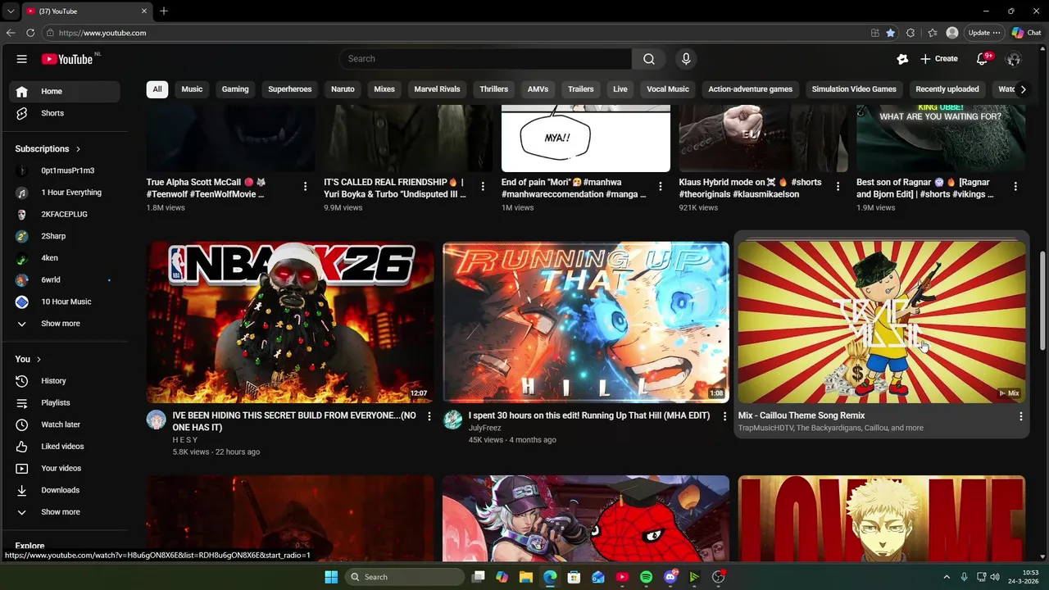Open Spotify from the taskbar
Viewport: 1049px width, 590px height.
click(x=646, y=577)
